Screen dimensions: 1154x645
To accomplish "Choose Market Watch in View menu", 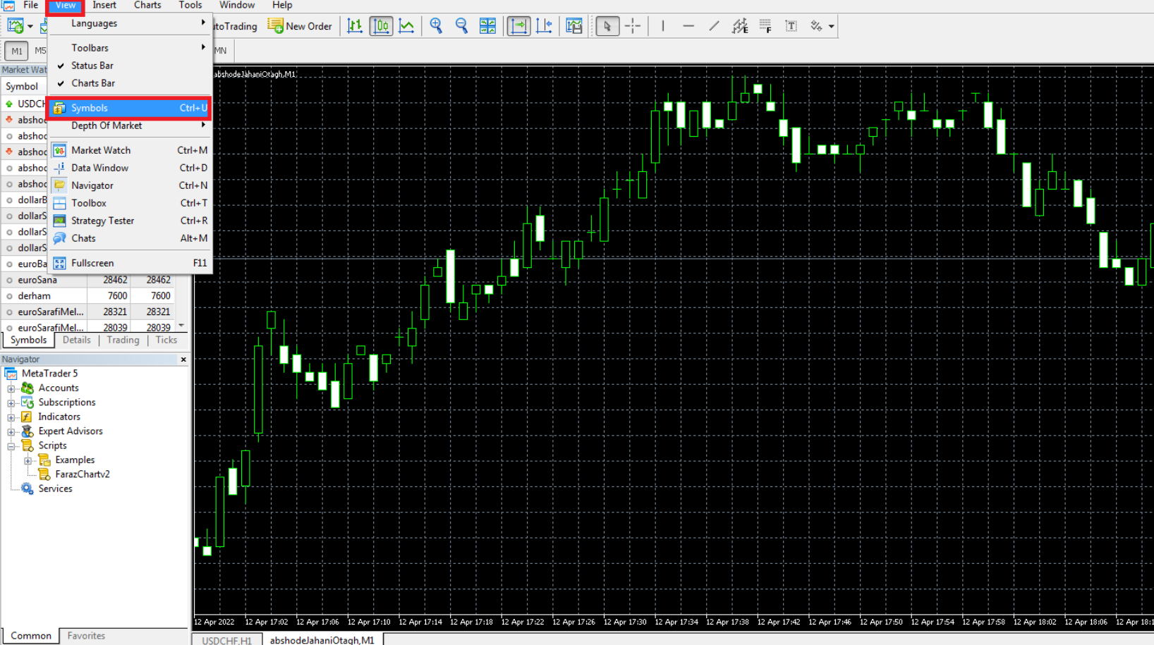I will 130,150.
